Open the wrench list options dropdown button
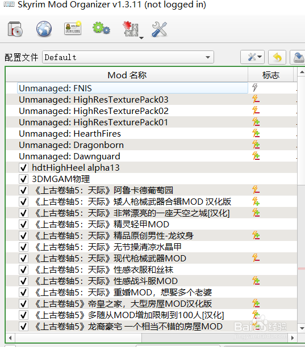305x347 pixels. 253,57
